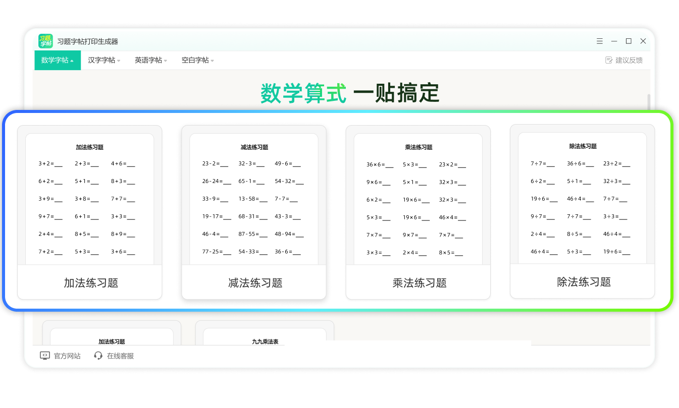Click the problem 36×6= in multiplication sheet
Screen dimensions: 679x408
[380, 165]
